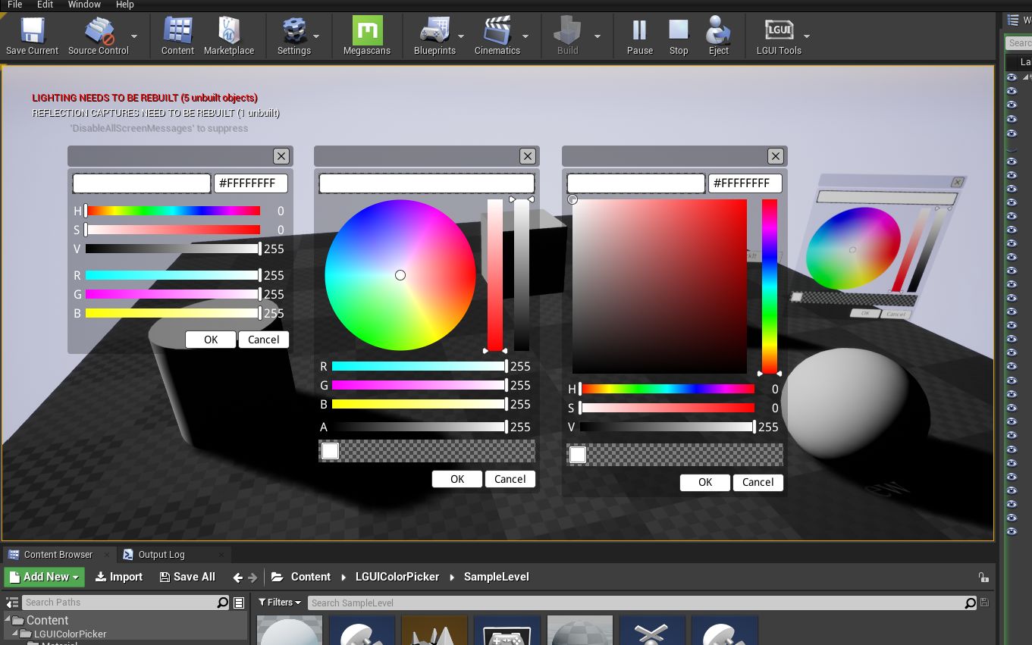Viewport: 1032px width, 645px height.
Task: Open the Window menu
Action: click(x=84, y=5)
